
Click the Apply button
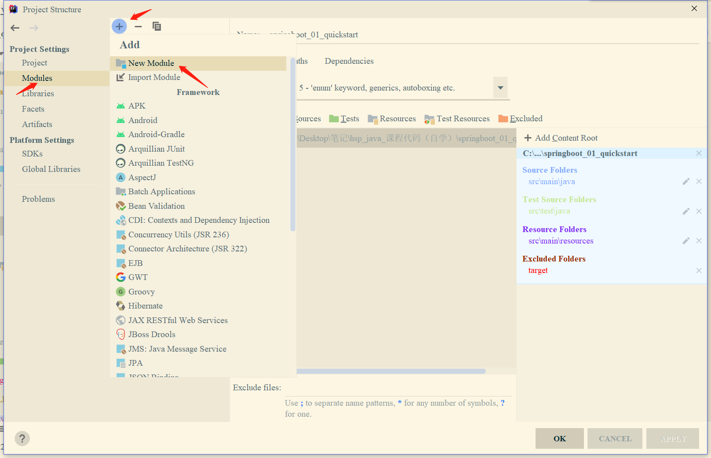coord(673,439)
